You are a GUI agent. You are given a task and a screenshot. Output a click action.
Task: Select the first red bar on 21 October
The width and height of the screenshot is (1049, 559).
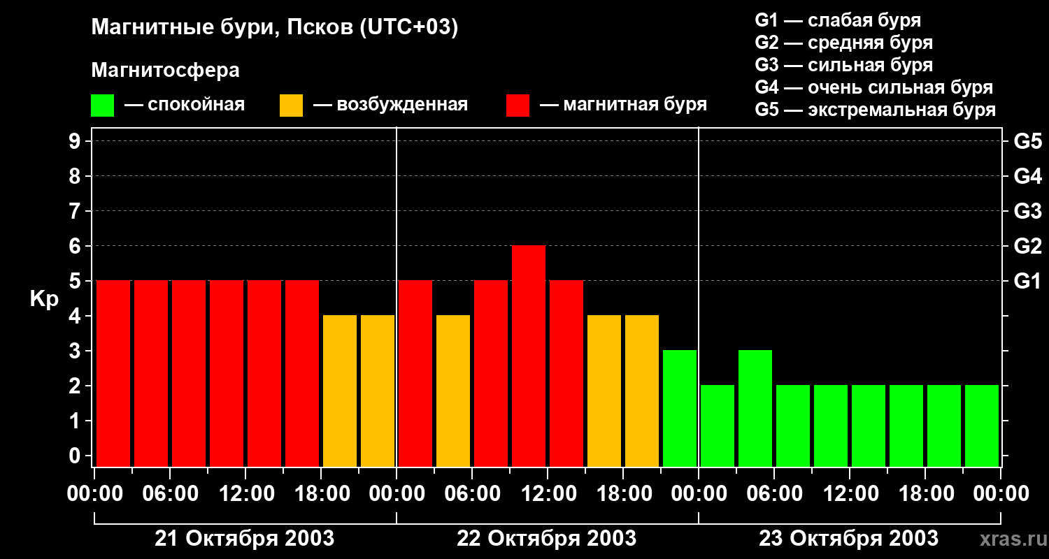point(113,373)
